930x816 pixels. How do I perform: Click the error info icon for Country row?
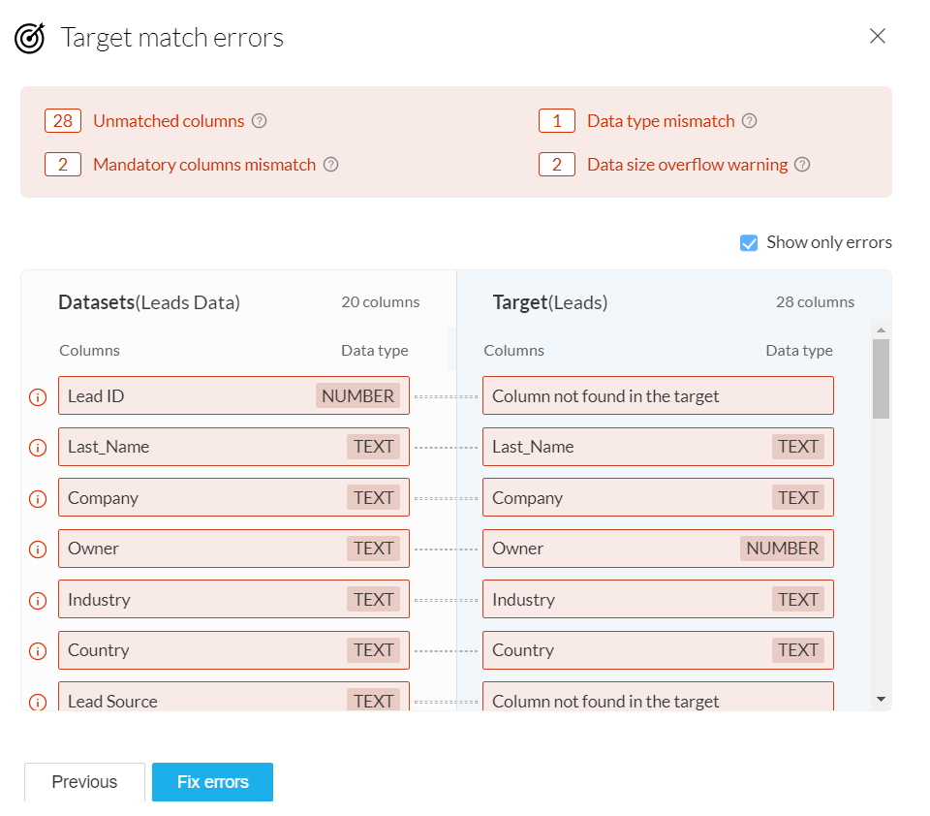click(x=38, y=651)
